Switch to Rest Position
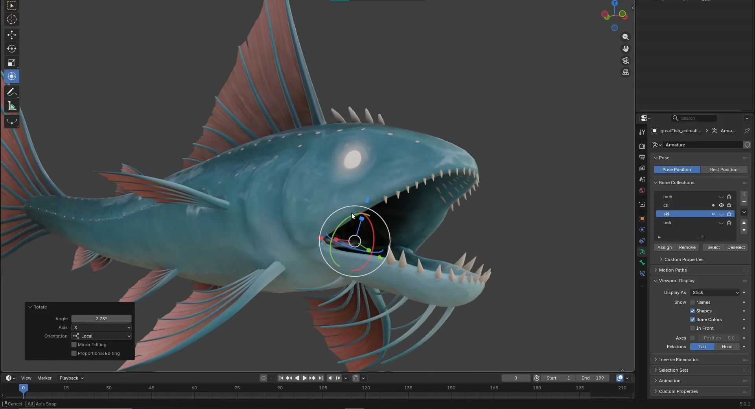The width and height of the screenshot is (755, 409). 724,170
